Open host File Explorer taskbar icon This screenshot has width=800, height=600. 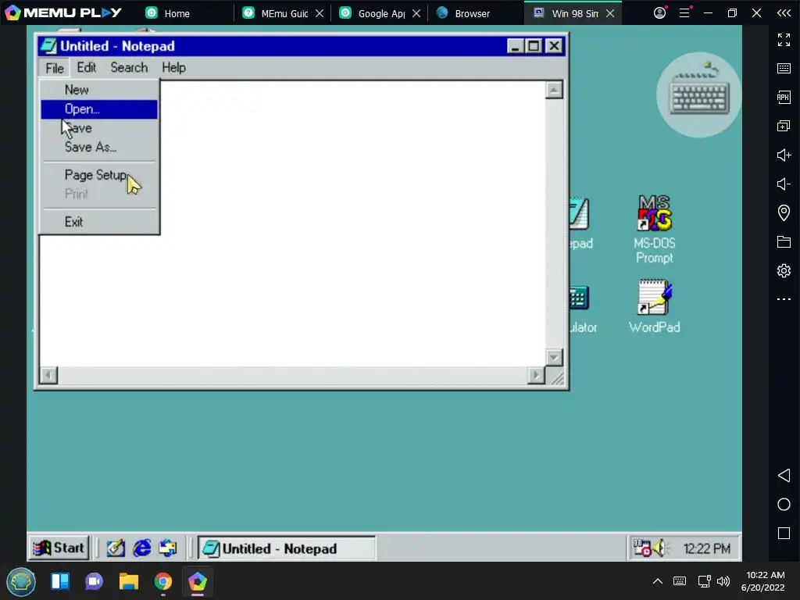[x=129, y=581]
